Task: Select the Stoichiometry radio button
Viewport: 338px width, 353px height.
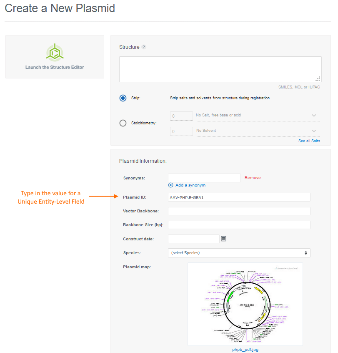Action: (123, 123)
